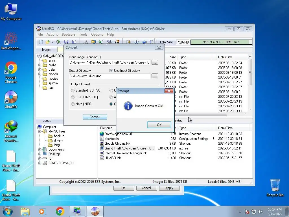Click the Help question-mark toolbar icon

click(144, 42)
